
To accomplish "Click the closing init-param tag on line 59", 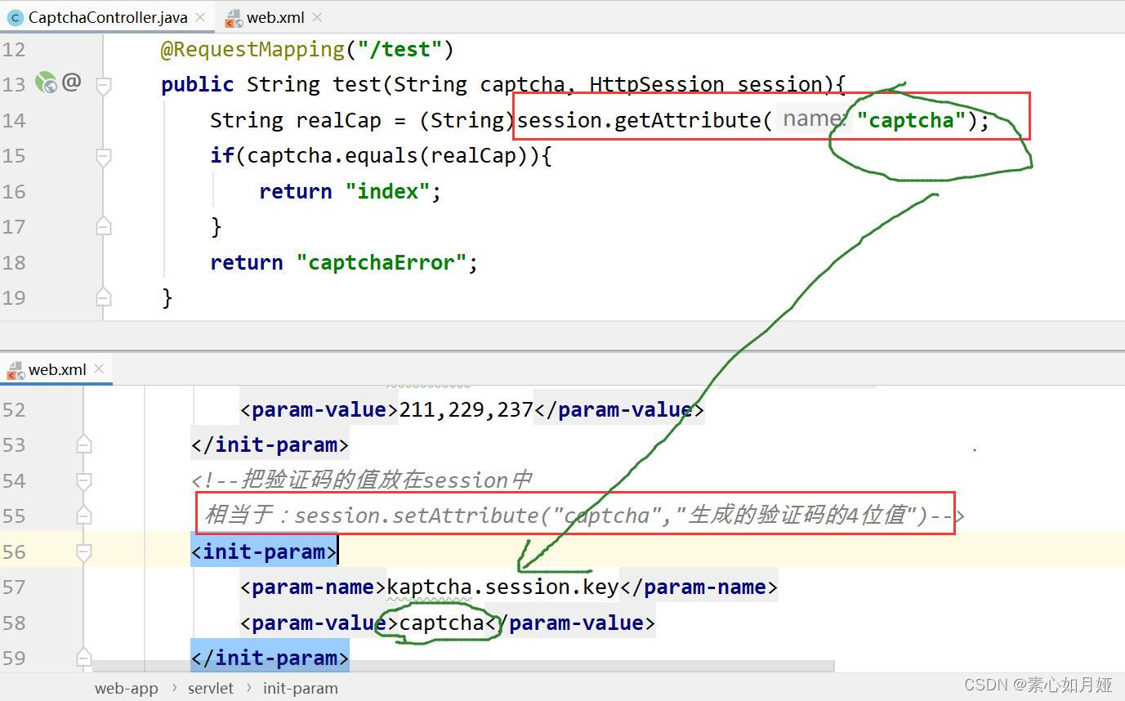I will (x=270, y=658).
